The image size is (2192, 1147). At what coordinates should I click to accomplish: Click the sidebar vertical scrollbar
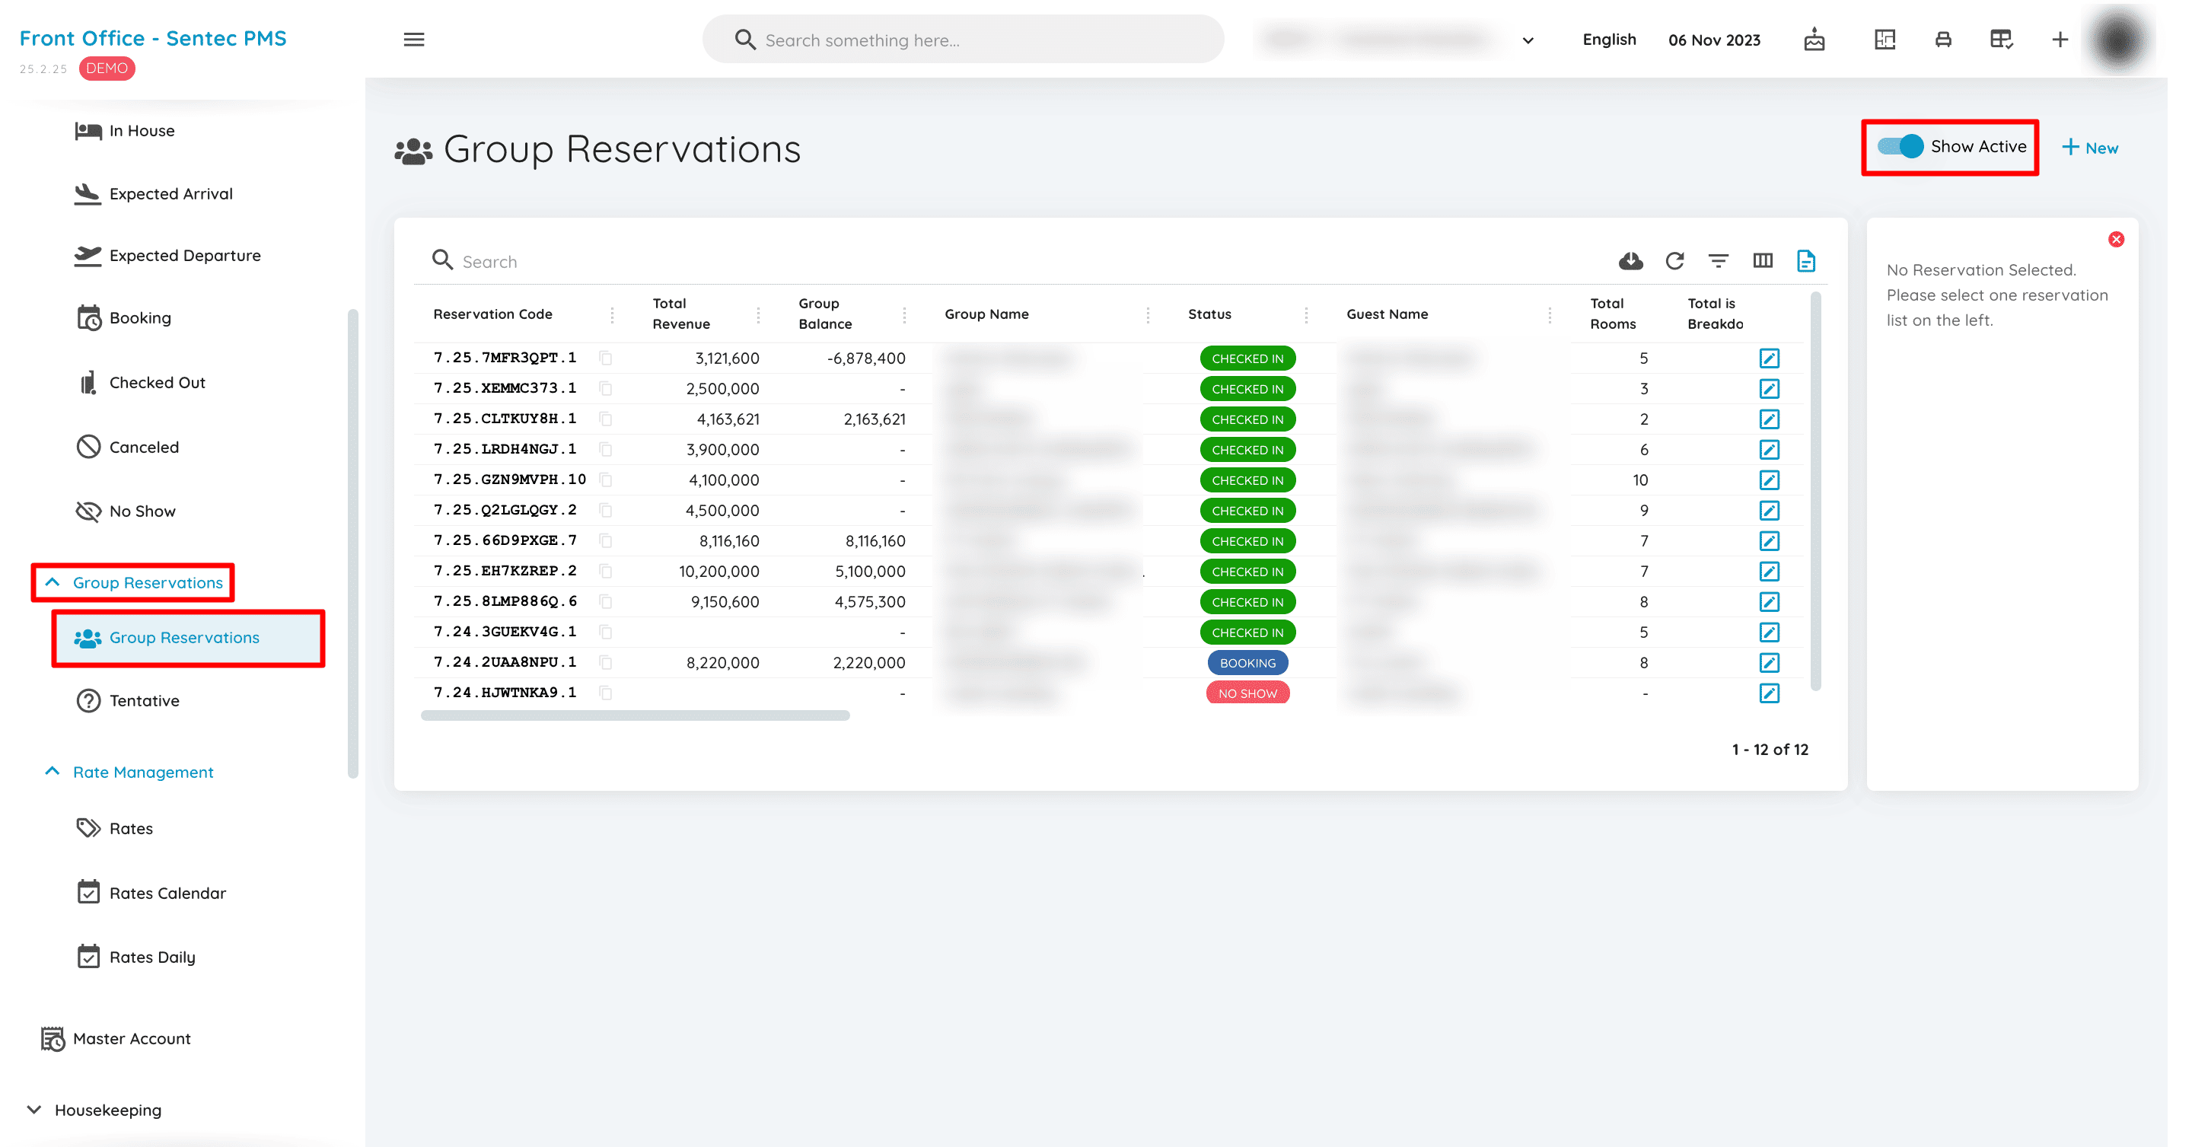352,543
